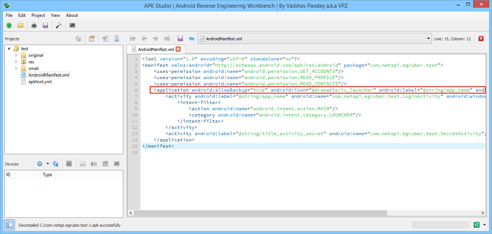This screenshot has width=492, height=234.
Task: Refresh the Devices list
Action: 56,164
